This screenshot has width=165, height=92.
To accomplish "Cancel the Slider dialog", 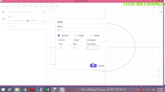I will [x=101, y=66].
